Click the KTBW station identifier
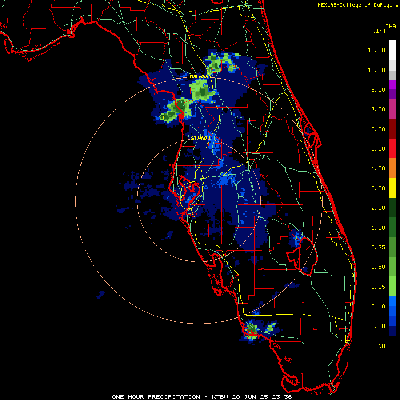This screenshot has height=400, width=400. click(x=220, y=397)
